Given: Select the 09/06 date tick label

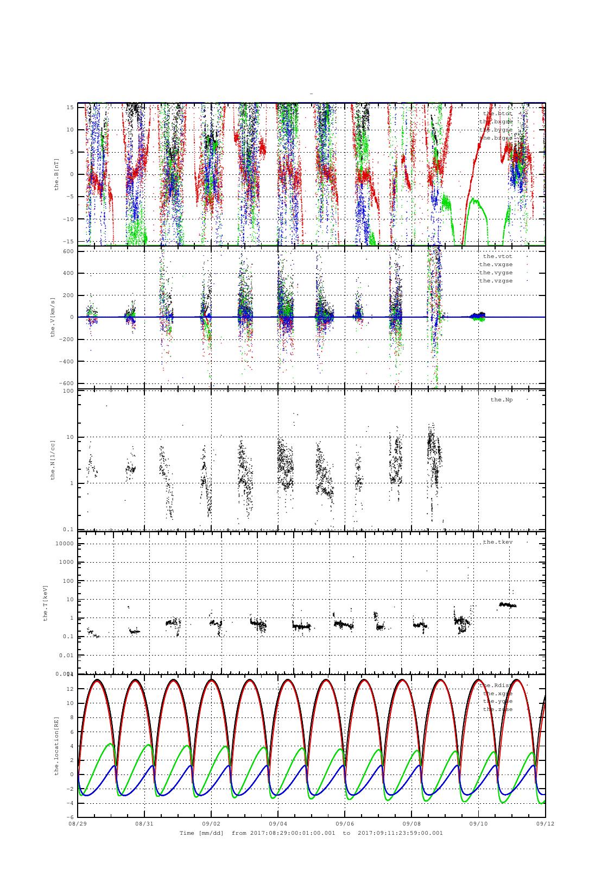Looking at the screenshot, I should pyautogui.click(x=345, y=823).
